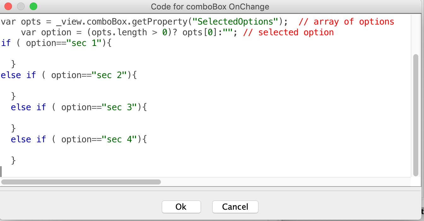Click inside the "sec 4" string

[x=119, y=139]
